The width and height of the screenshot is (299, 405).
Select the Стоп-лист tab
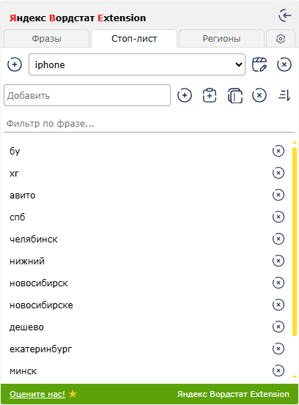(x=134, y=39)
